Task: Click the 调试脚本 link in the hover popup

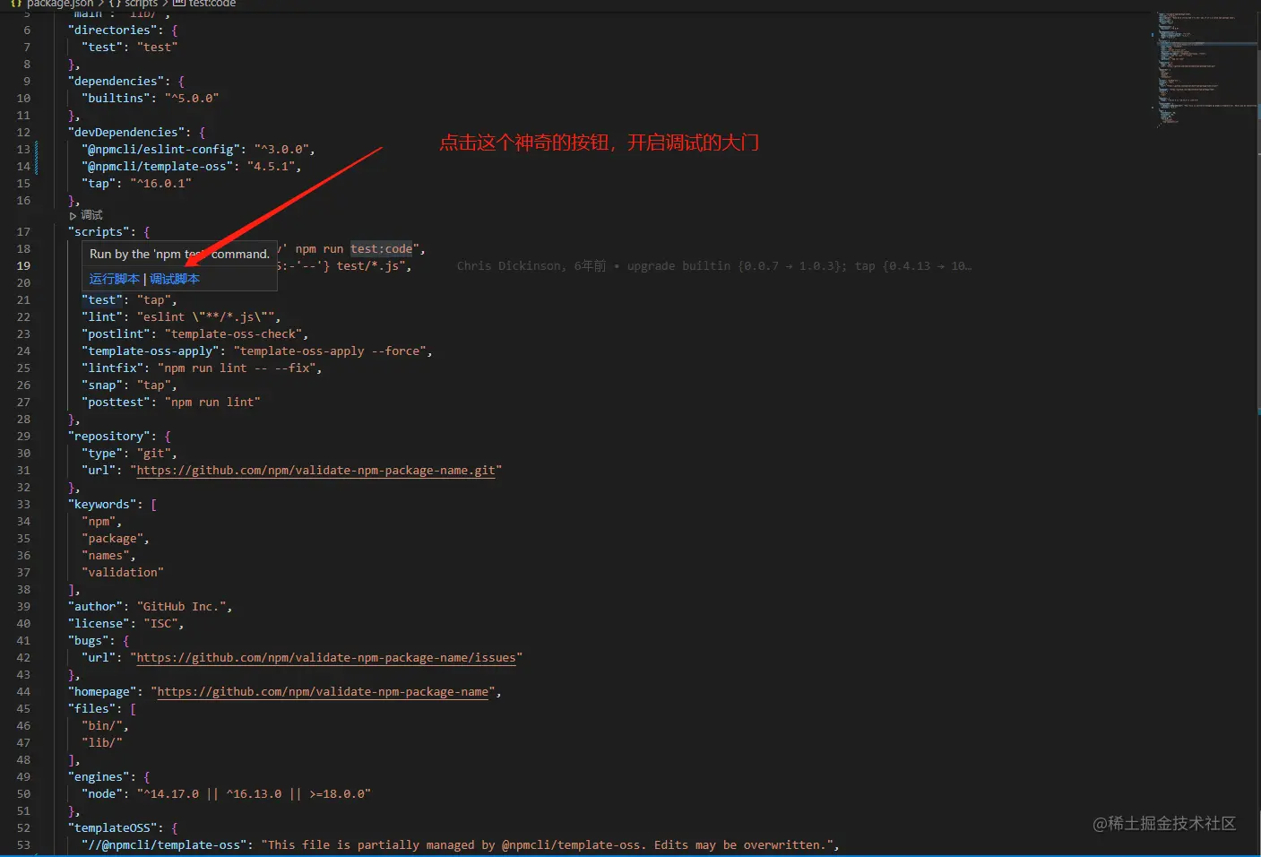Action: pyautogui.click(x=175, y=279)
